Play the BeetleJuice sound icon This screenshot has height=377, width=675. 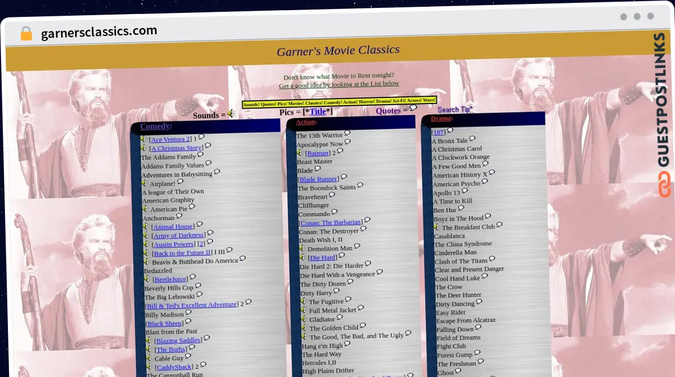click(147, 279)
